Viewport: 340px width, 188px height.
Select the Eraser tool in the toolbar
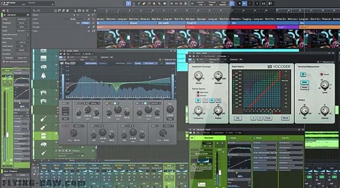tap(144, 3)
